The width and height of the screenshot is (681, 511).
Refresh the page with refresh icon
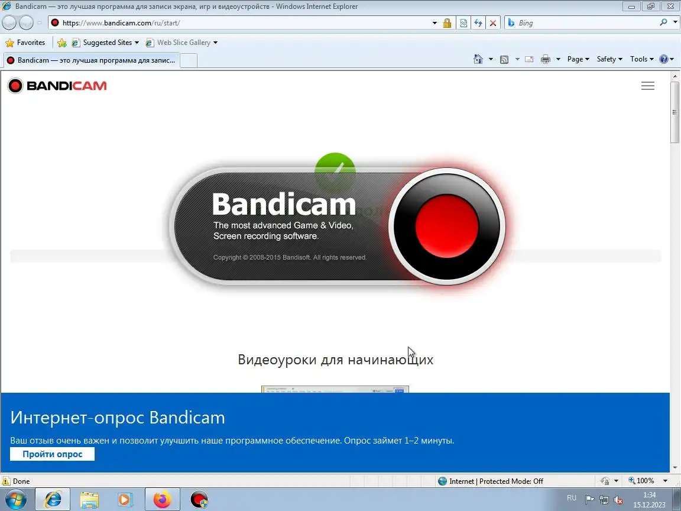pyautogui.click(x=478, y=23)
